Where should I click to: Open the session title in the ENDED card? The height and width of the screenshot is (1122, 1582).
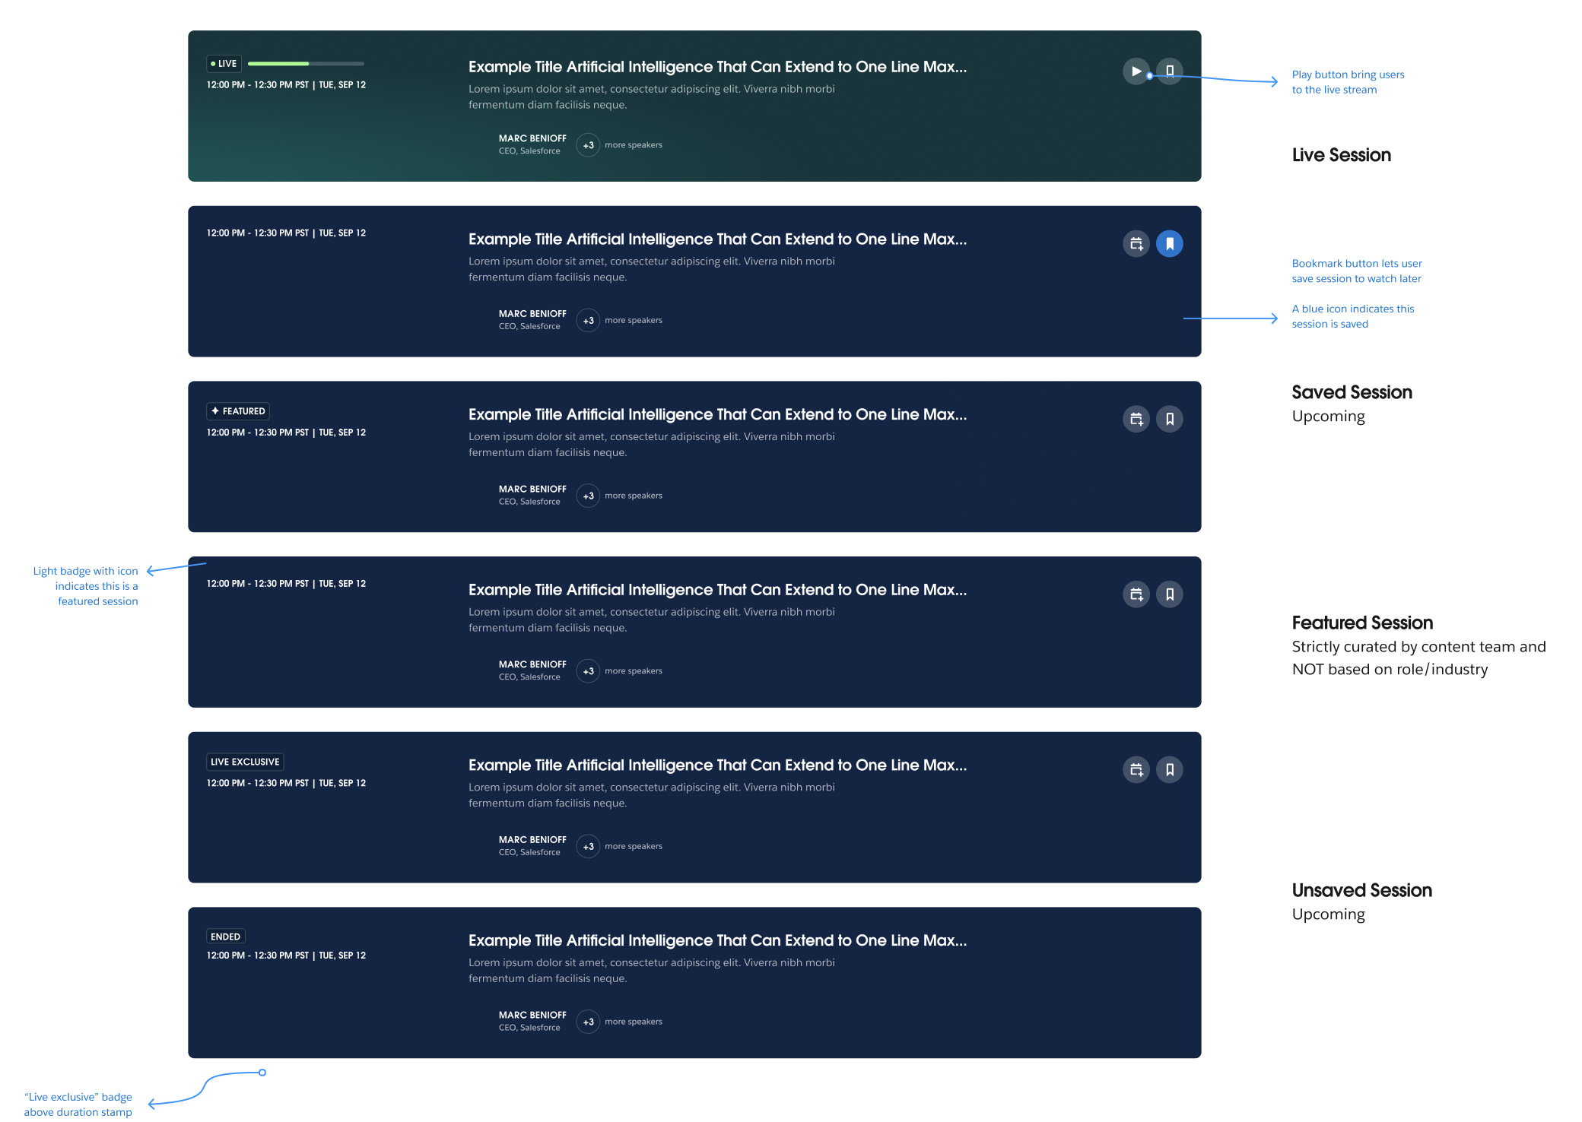point(717,940)
